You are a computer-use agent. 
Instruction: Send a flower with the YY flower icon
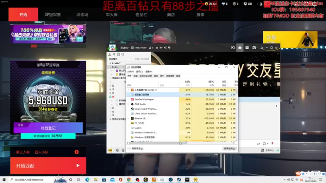(x=272, y=144)
